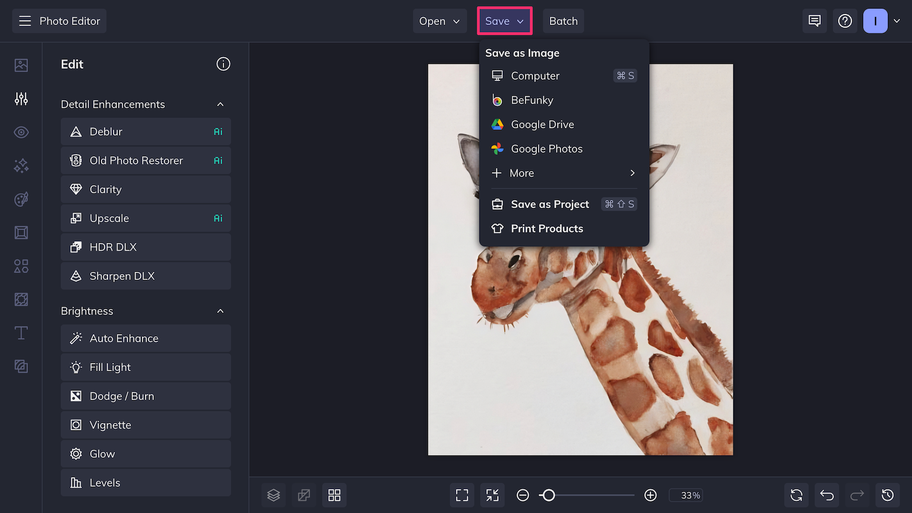Select the Artsy palette tool

click(x=21, y=198)
